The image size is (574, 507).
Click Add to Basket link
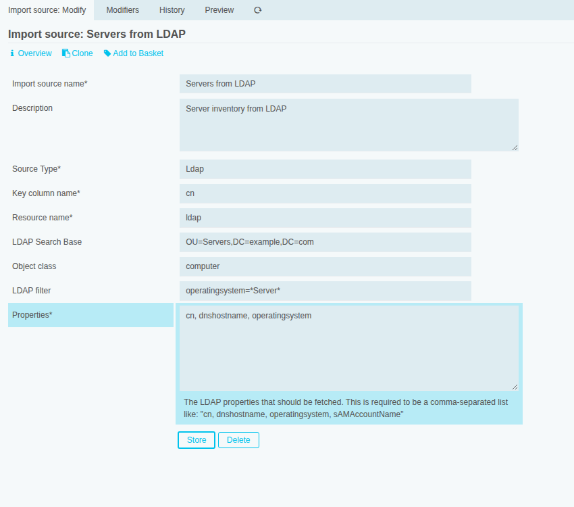coord(138,53)
